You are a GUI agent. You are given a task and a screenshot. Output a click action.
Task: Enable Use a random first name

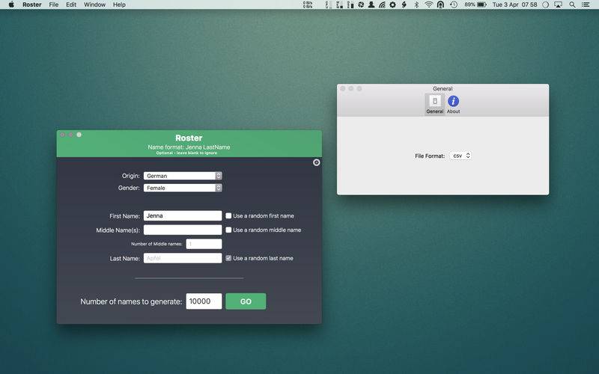coord(228,215)
